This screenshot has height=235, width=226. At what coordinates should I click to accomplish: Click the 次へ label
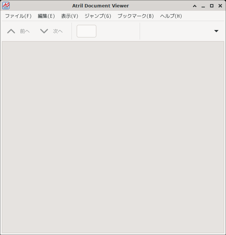pos(58,31)
